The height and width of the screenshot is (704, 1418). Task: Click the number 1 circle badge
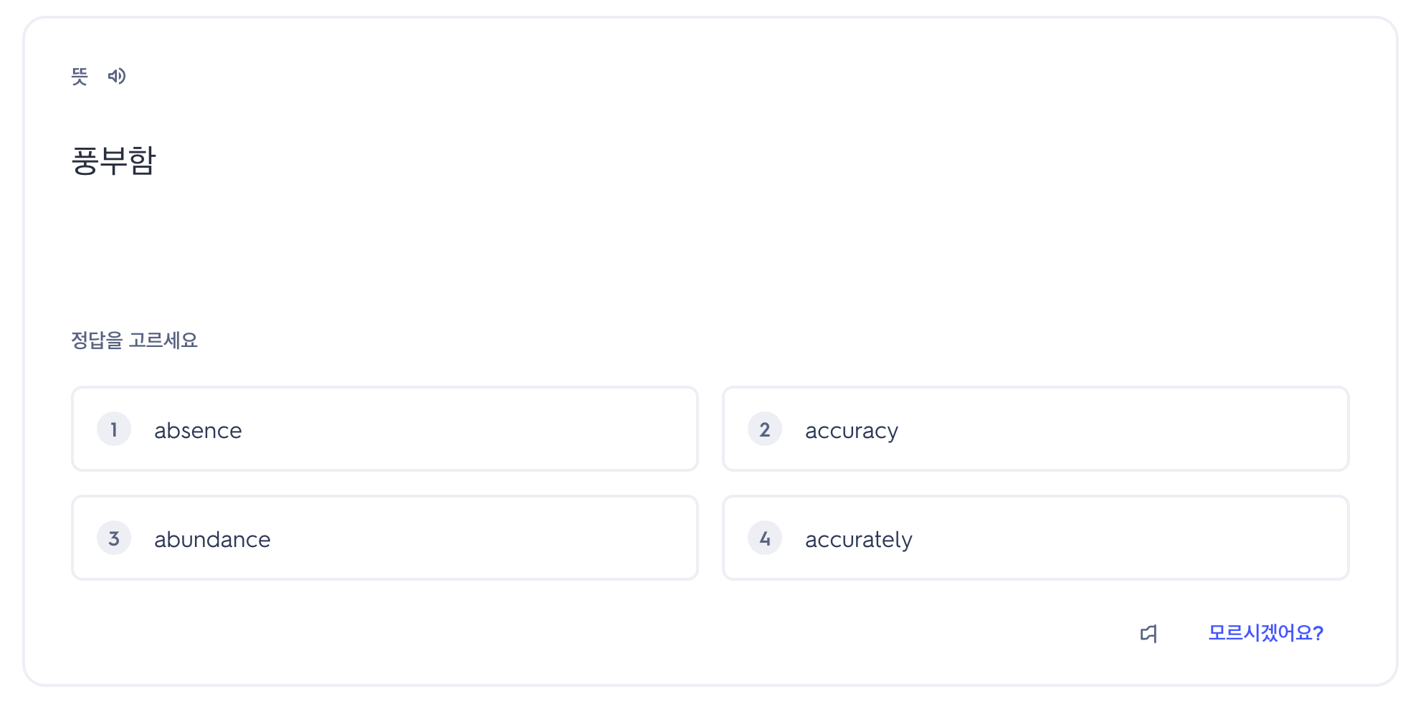[x=114, y=429]
